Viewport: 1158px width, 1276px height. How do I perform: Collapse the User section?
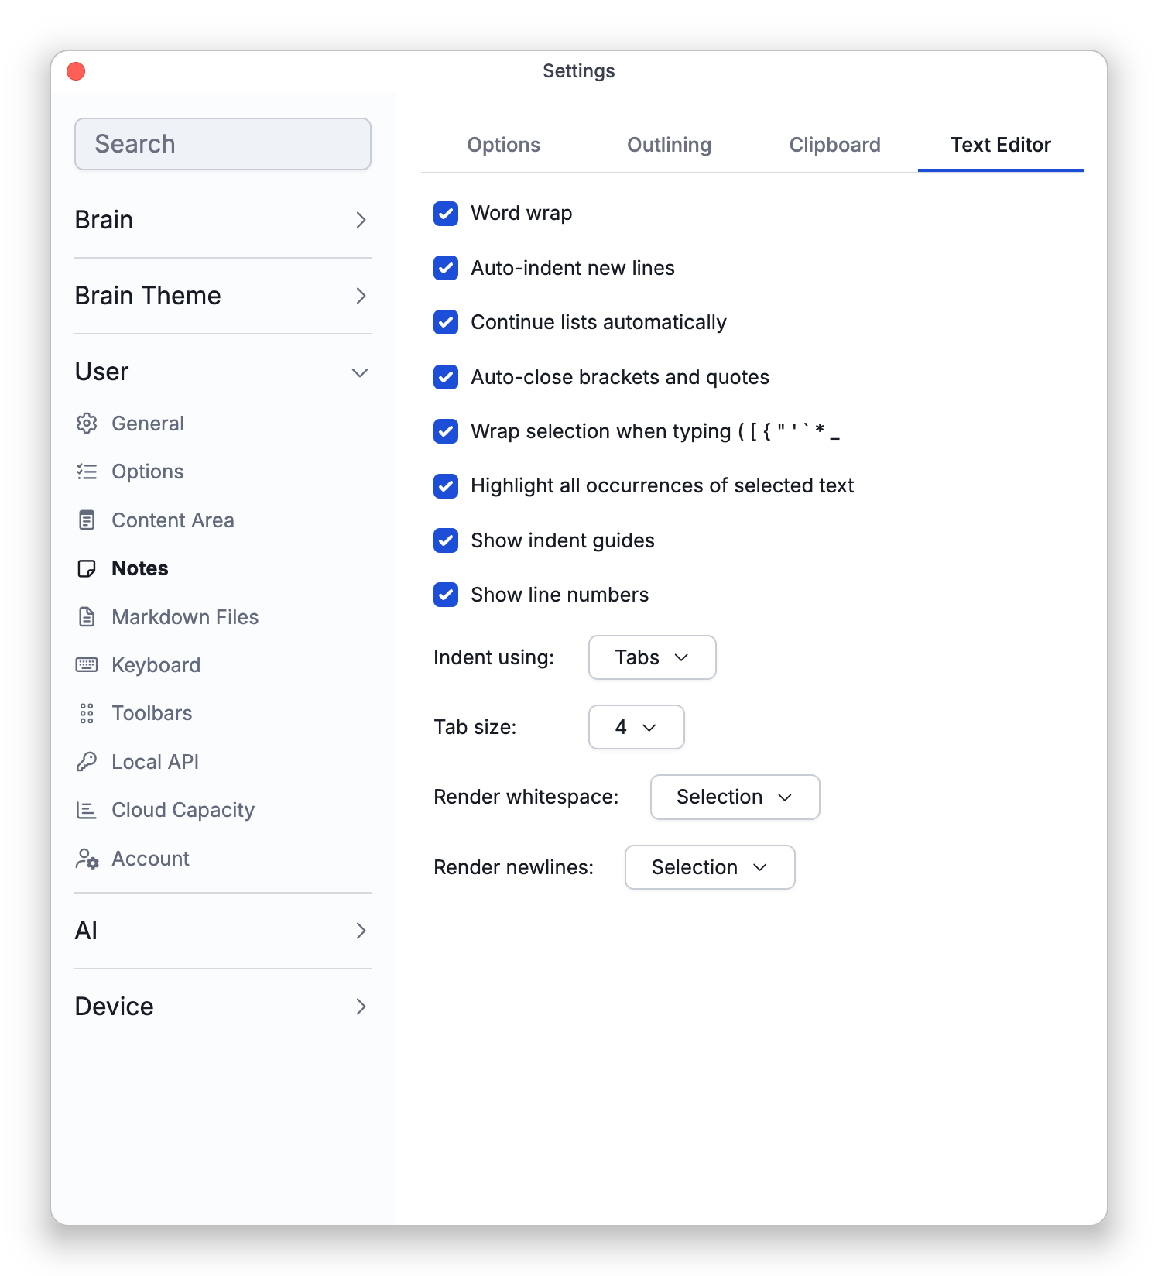(x=223, y=372)
